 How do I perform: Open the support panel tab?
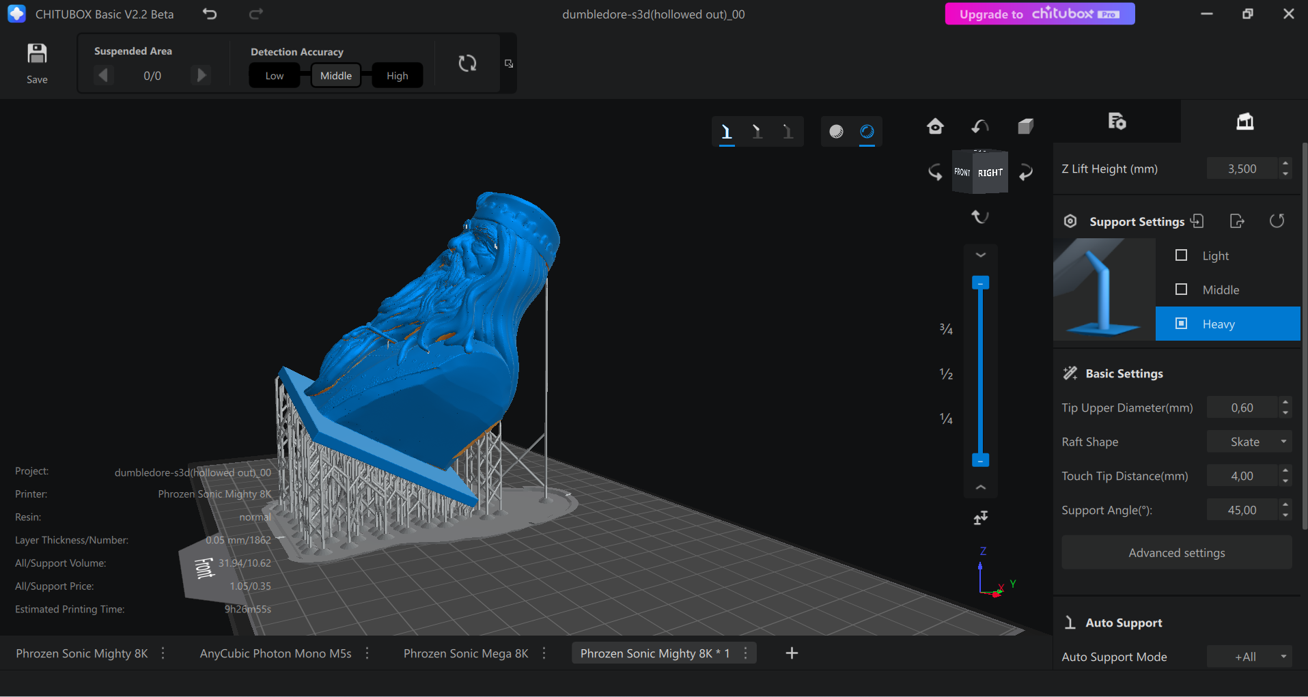1244,122
